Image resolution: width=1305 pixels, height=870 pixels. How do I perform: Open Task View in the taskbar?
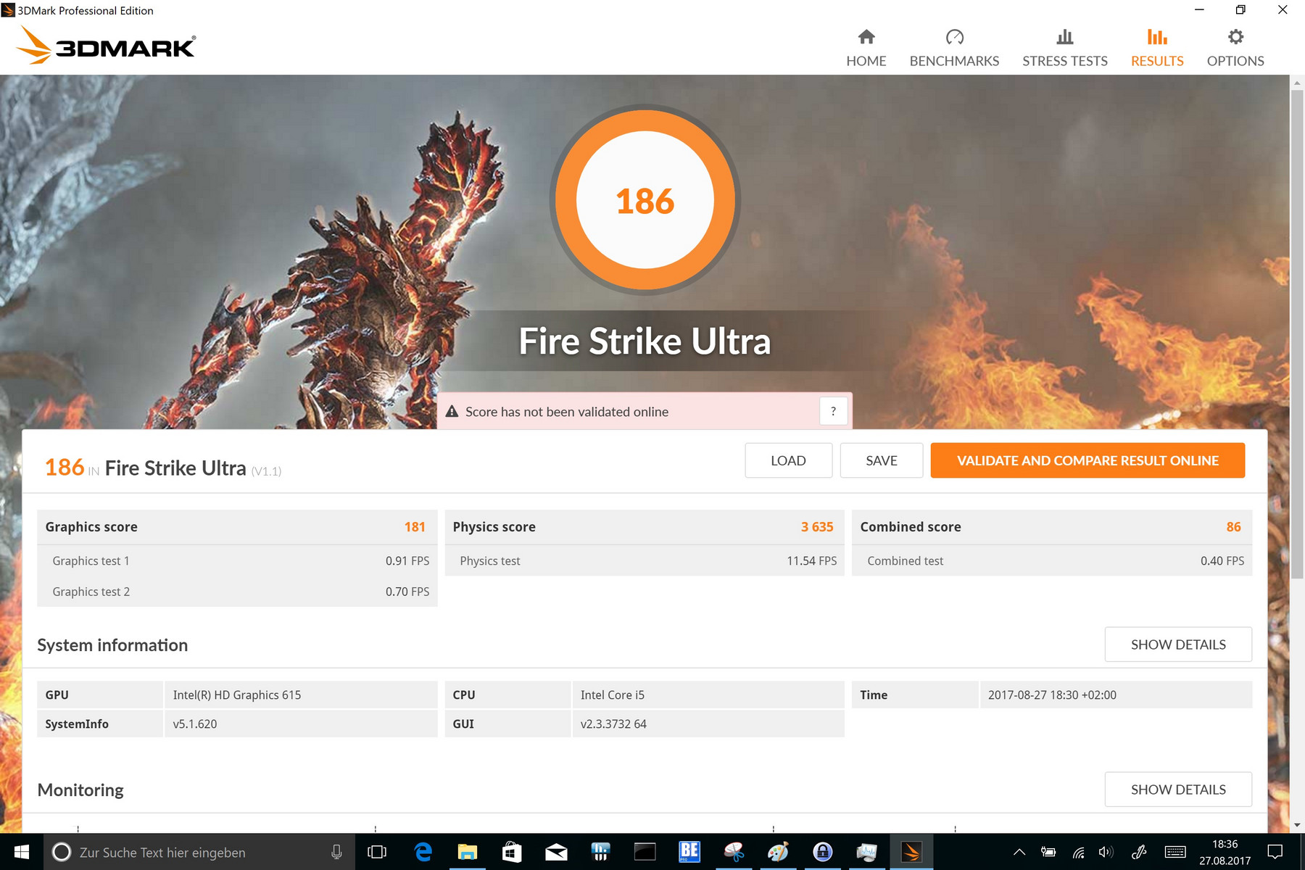point(377,852)
